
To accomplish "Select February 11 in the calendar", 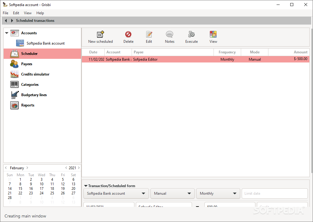I will pyautogui.click(x=52, y=184).
